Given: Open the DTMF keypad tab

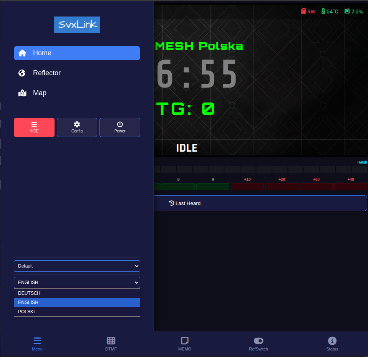Looking at the screenshot, I should coord(111,344).
